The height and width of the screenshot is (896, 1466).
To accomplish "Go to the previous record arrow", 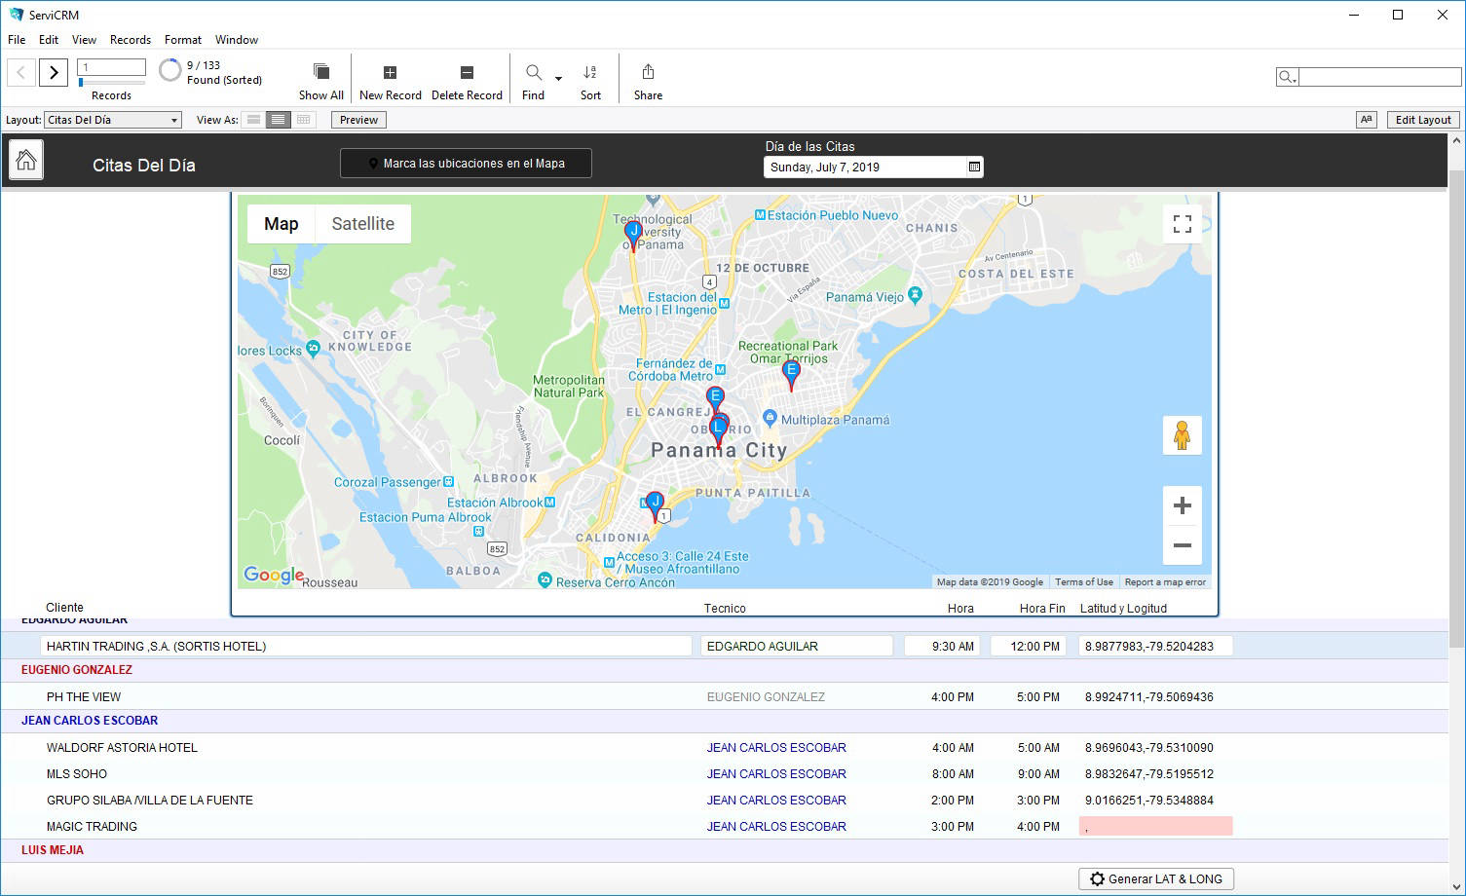I will tap(21, 72).
